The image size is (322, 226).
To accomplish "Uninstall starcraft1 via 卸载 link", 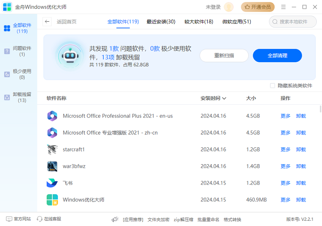I will pos(301,149).
